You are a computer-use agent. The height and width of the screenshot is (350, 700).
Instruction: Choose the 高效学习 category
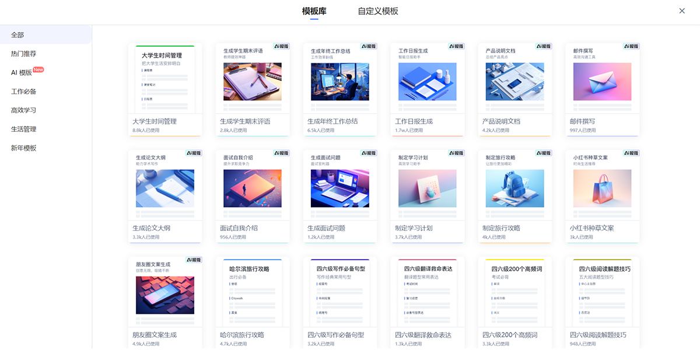[x=24, y=110]
